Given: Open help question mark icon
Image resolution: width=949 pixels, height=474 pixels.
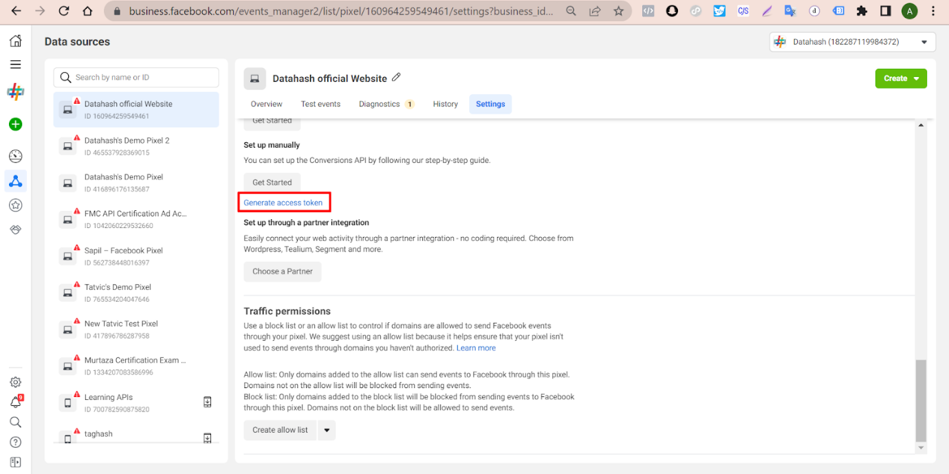Looking at the screenshot, I should pyautogui.click(x=15, y=442).
